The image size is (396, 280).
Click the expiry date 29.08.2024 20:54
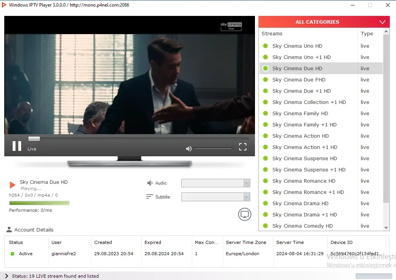point(164,254)
